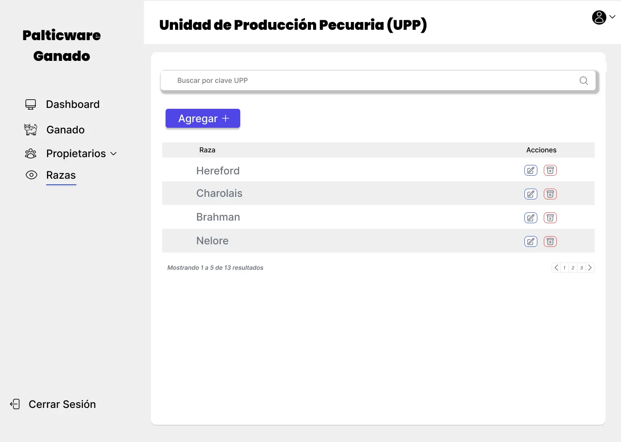This screenshot has height=442, width=621.
Task: Click the search magnifier icon
Action: (584, 81)
